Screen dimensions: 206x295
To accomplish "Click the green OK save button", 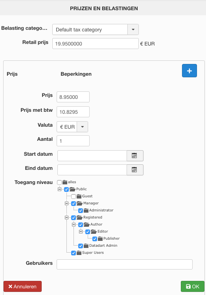I will click(193, 286).
